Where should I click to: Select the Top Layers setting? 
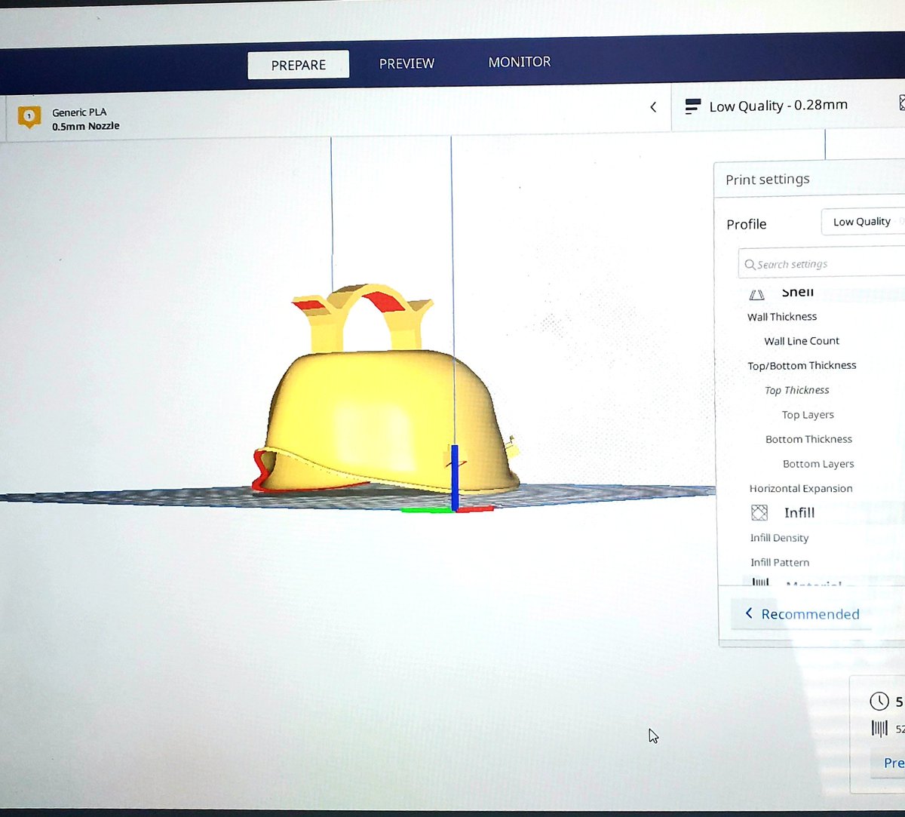(808, 415)
